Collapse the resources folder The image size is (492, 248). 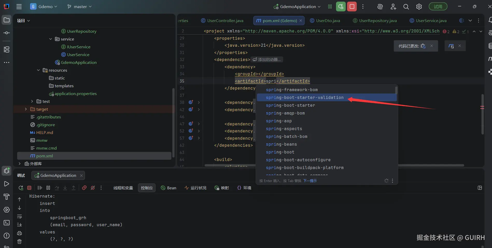coord(38,70)
